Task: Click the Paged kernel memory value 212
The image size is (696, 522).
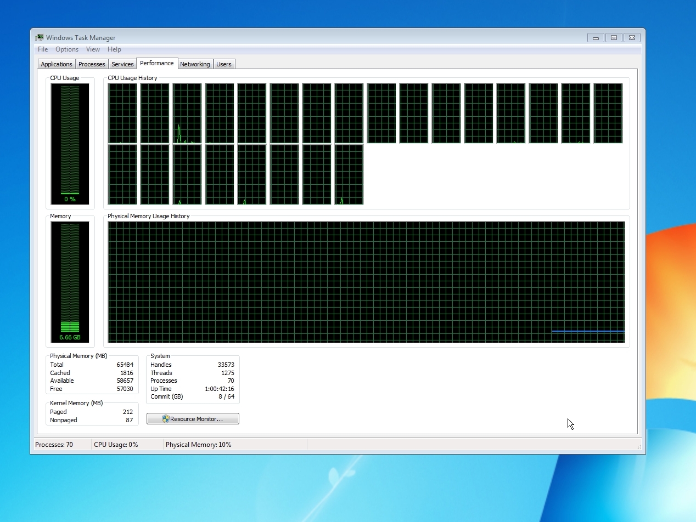Action: (x=128, y=412)
